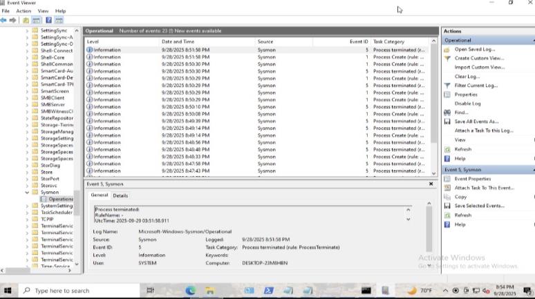Image resolution: width=535 pixels, height=299 pixels.
Task: Toggle the Show/Hide Action Pane toolbar icon
Action: [59, 21]
